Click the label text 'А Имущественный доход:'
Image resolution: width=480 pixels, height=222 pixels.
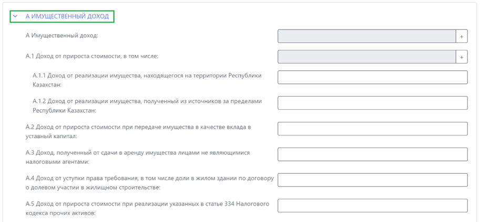[62, 36]
